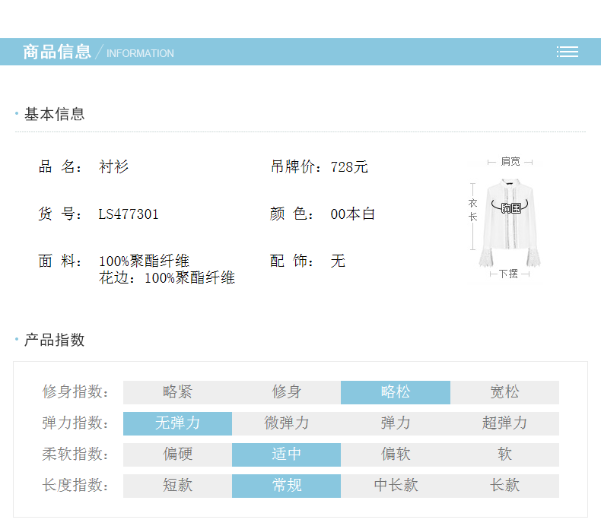The height and width of the screenshot is (529, 601).
Task: Select 略紧 in the fit index row
Action: [177, 392]
